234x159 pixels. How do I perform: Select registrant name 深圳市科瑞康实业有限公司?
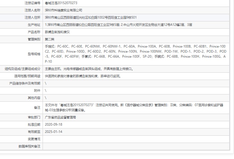64,10
